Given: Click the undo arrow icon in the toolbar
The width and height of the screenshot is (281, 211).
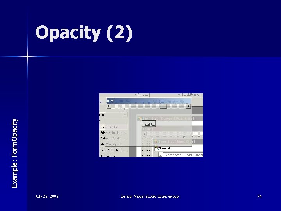Looking at the screenshot, I should pos(101,102).
